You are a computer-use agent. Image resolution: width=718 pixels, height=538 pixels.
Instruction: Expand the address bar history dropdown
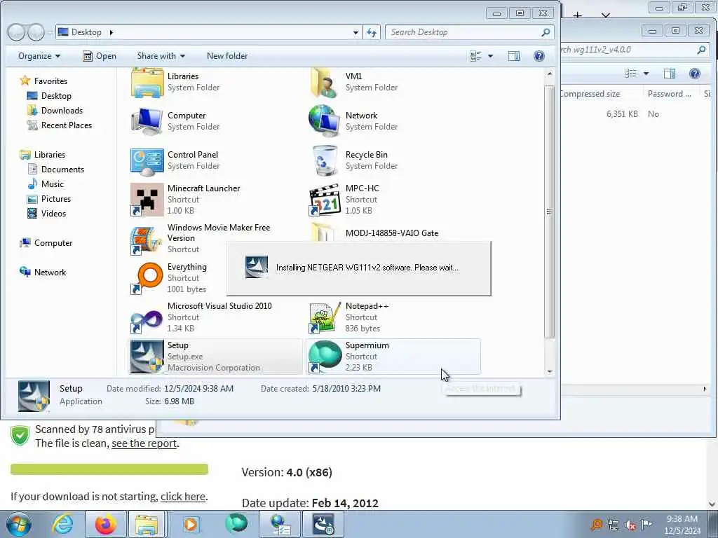pyautogui.click(x=355, y=32)
